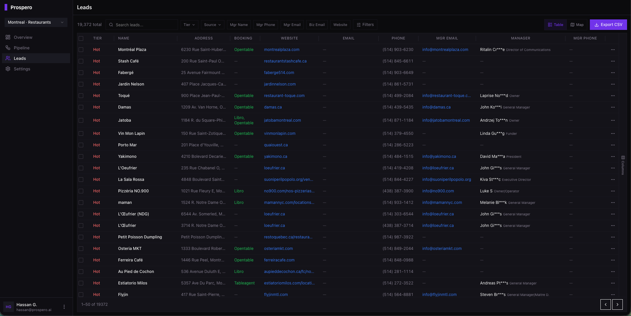The height and width of the screenshot is (316, 631).
Task: Open the Tier filter dropdown
Action: tap(189, 25)
